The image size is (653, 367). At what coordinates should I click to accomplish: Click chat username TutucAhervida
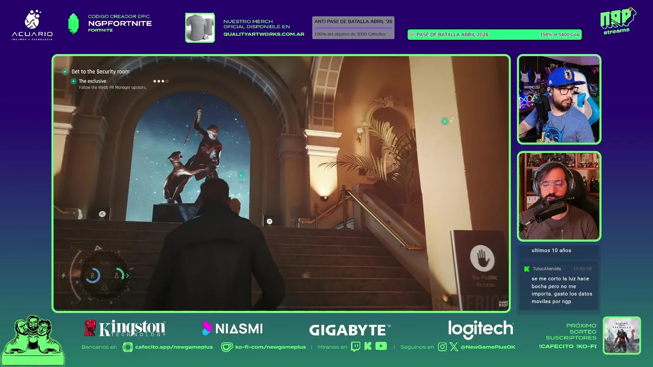pyautogui.click(x=547, y=269)
